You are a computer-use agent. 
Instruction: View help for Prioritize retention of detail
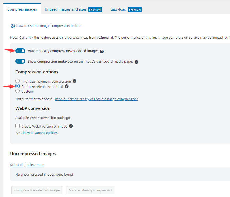coord(66,86)
